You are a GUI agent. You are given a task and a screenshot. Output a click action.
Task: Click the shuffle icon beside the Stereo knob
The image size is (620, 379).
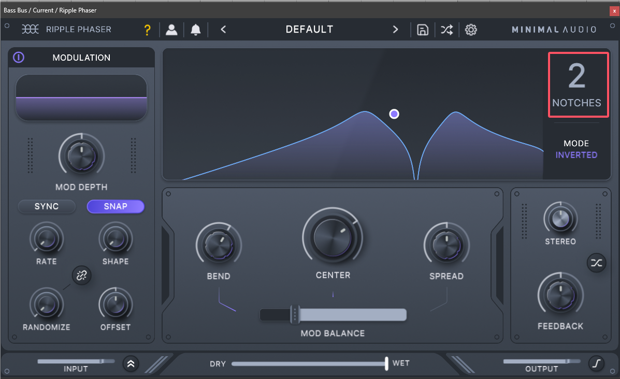[597, 263]
